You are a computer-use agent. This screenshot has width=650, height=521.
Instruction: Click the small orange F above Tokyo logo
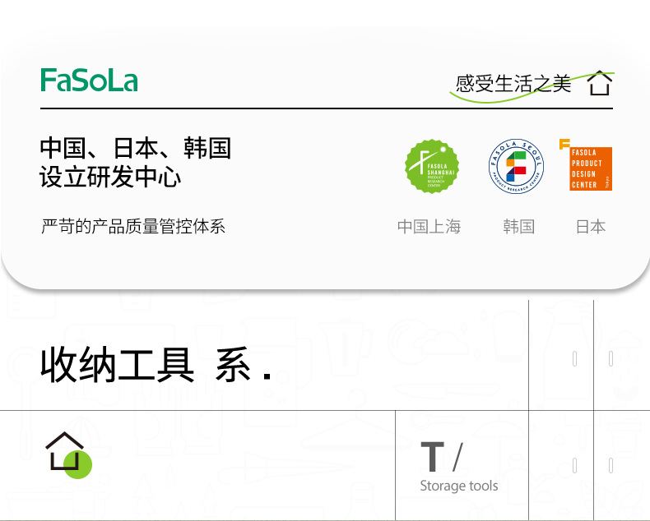pyautogui.click(x=564, y=144)
